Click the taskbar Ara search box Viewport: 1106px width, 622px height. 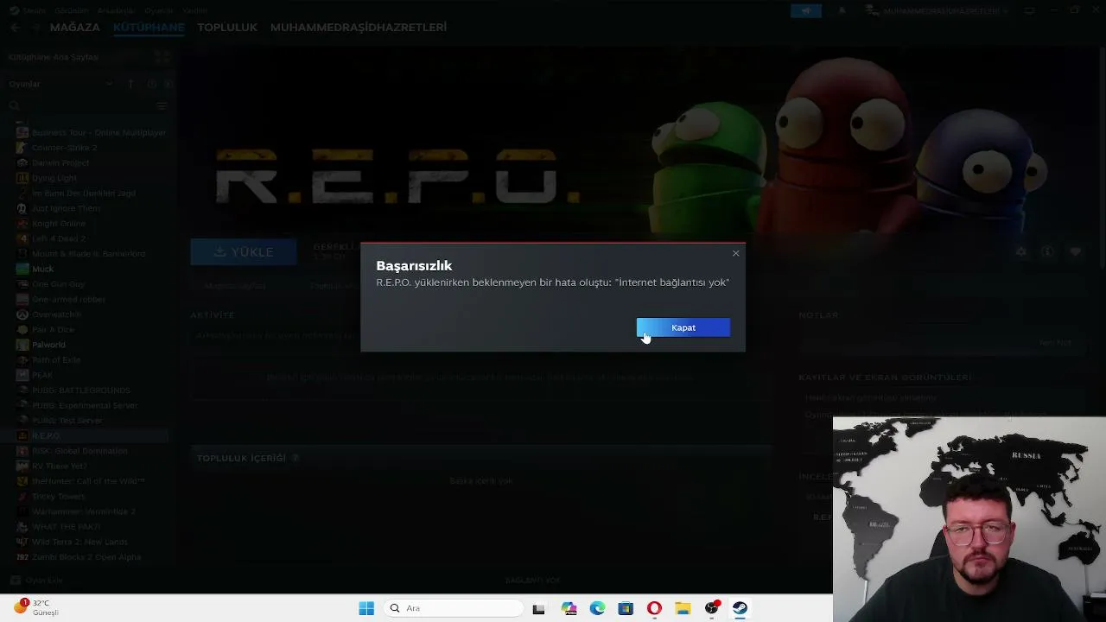coord(454,608)
